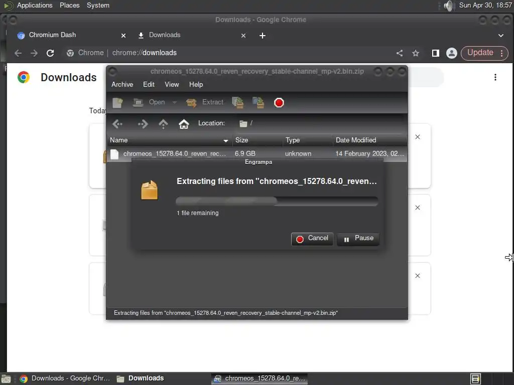Click the new archive toolbar icon in Engrampa
This screenshot has height=385, width=514.
(x=117, y=102)
